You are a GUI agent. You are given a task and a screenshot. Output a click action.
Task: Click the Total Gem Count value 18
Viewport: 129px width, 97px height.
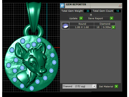click(117, 11)
